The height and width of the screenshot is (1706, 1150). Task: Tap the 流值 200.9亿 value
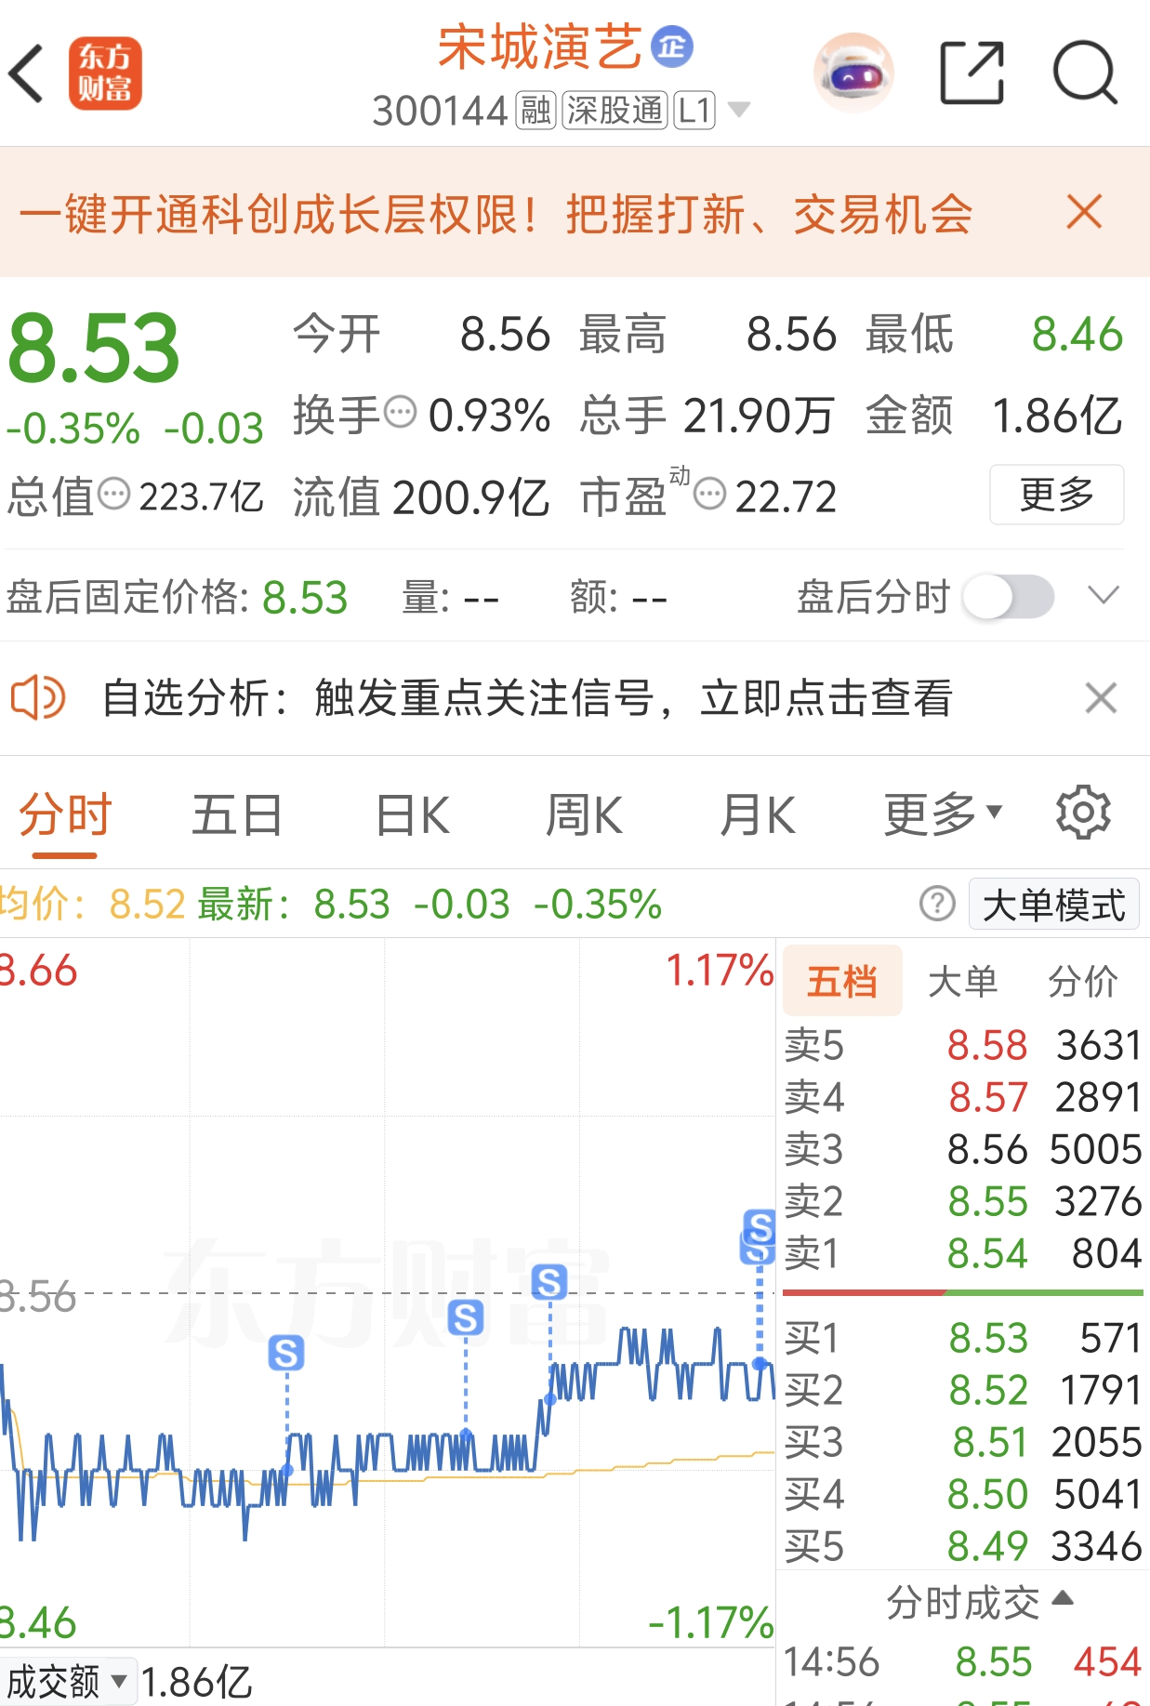pos(470,496)
